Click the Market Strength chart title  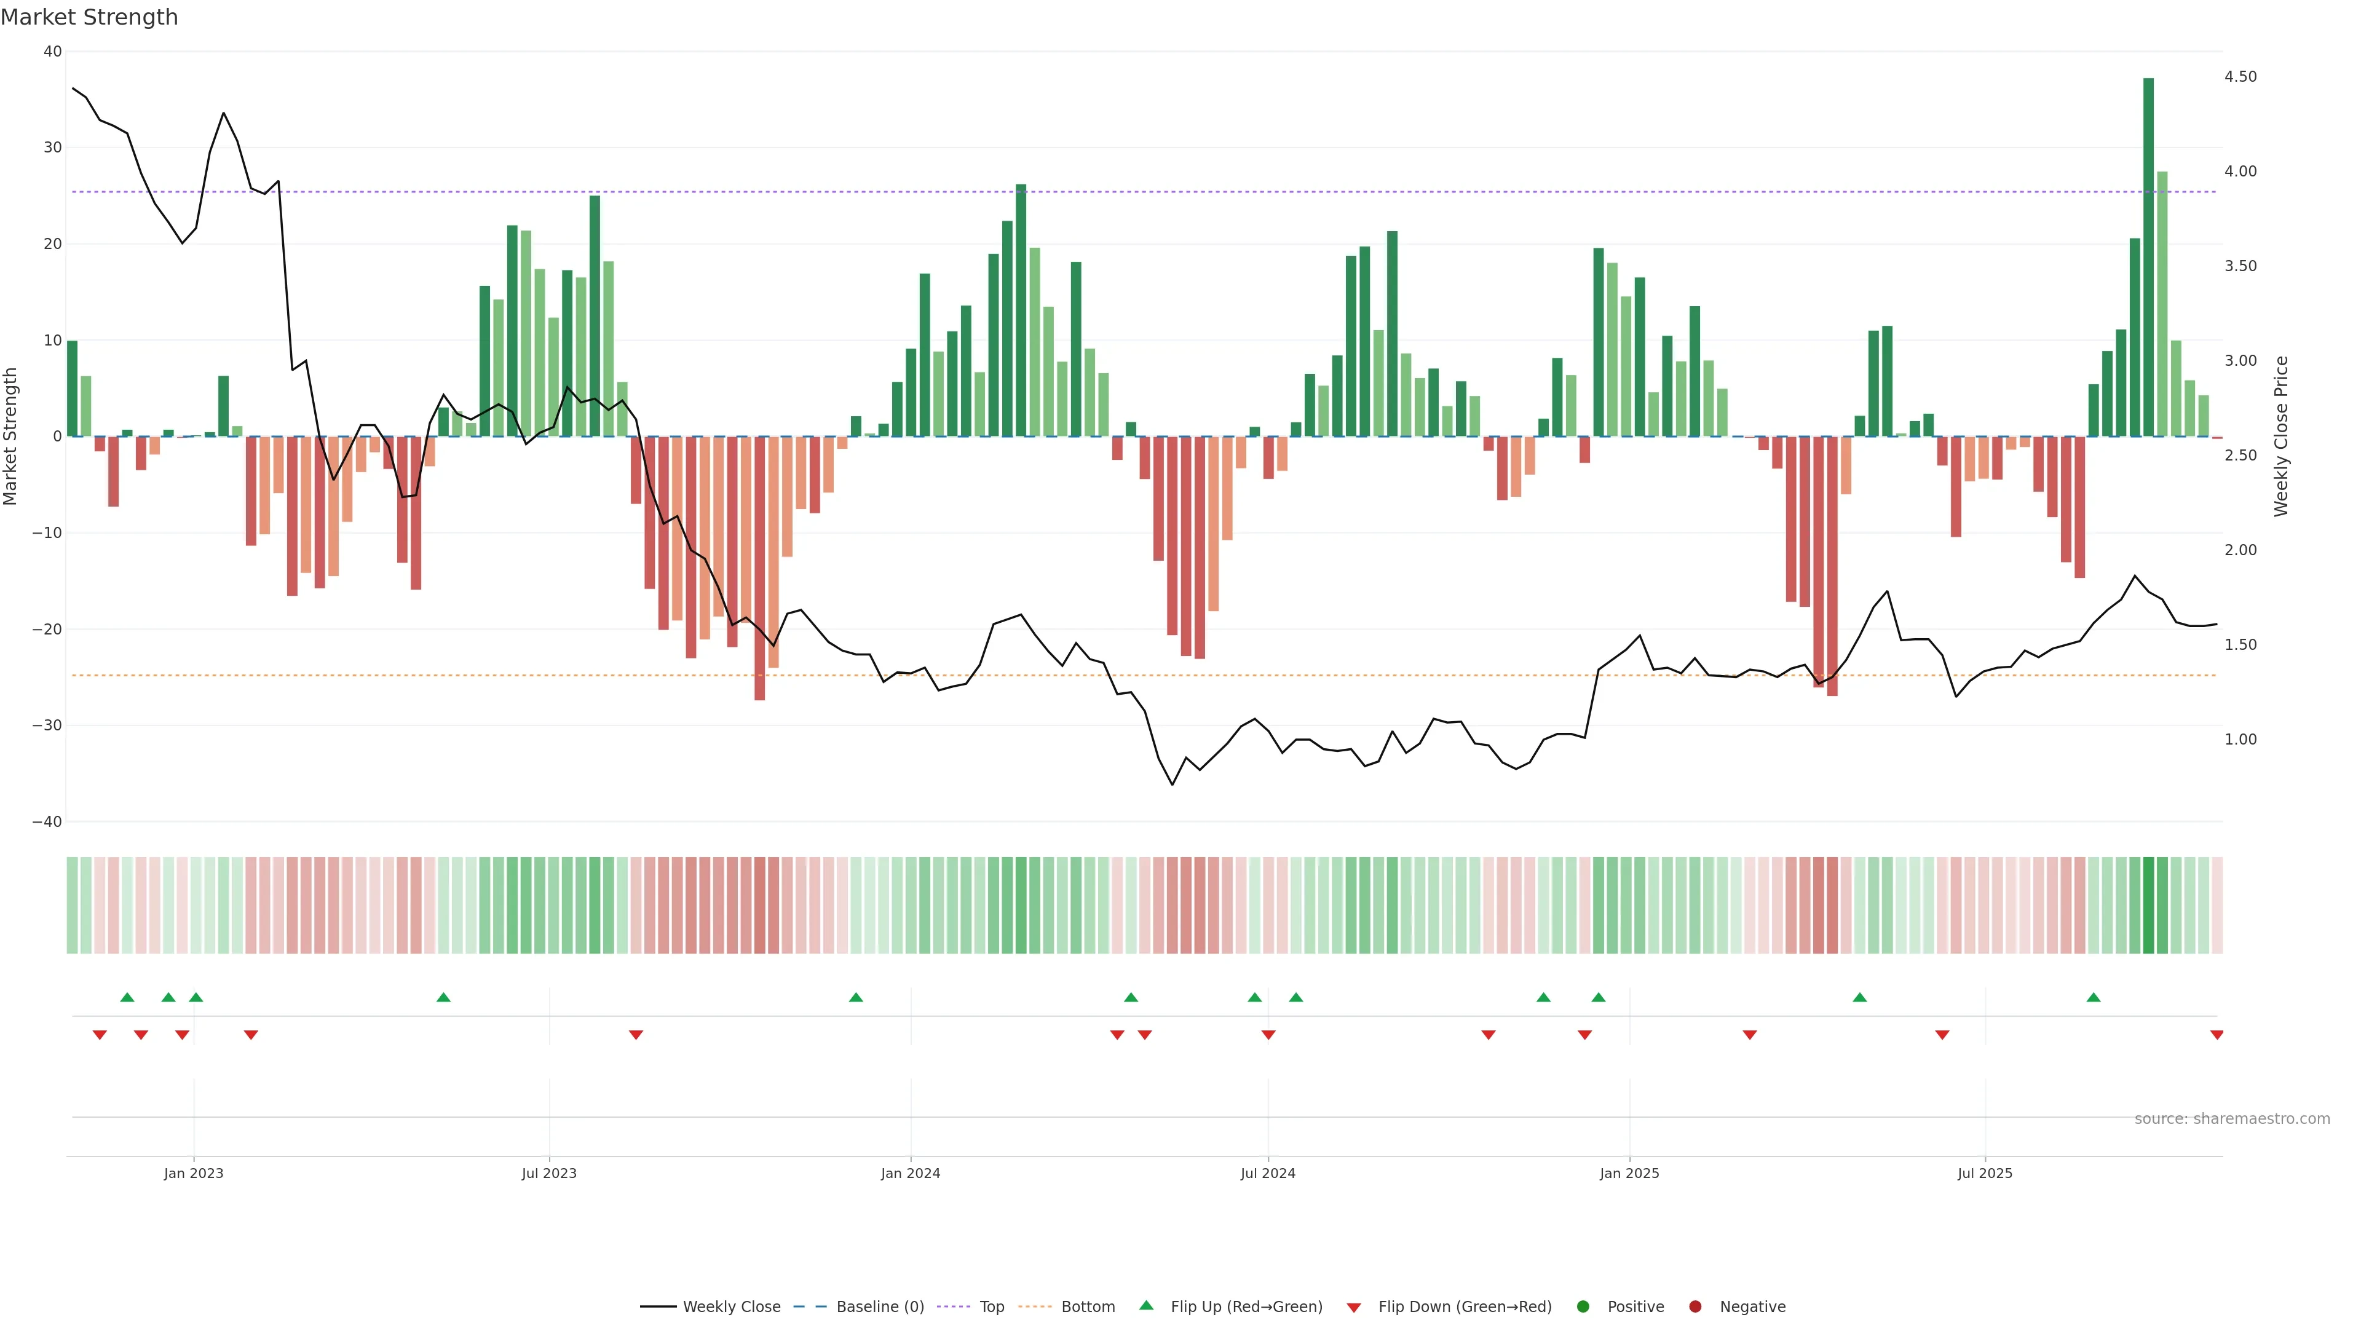(89, 17)
